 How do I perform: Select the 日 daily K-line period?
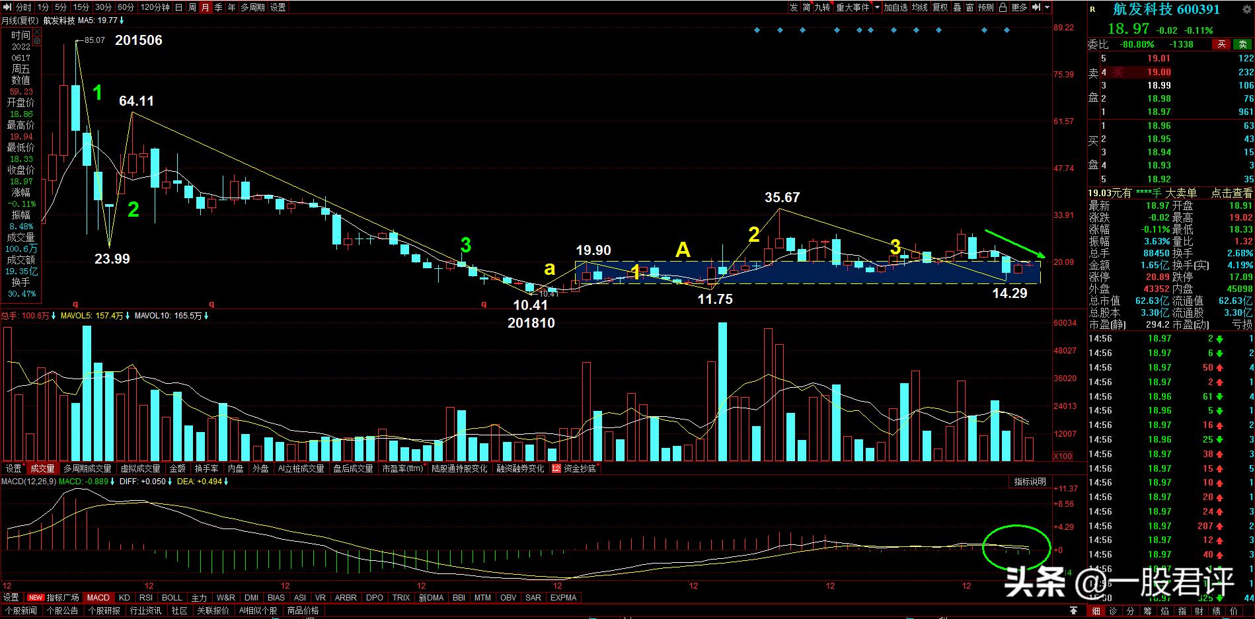[178, 7]
